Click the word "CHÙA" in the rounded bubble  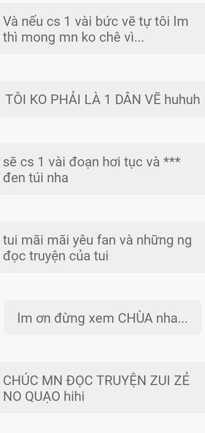click(136, 318)
